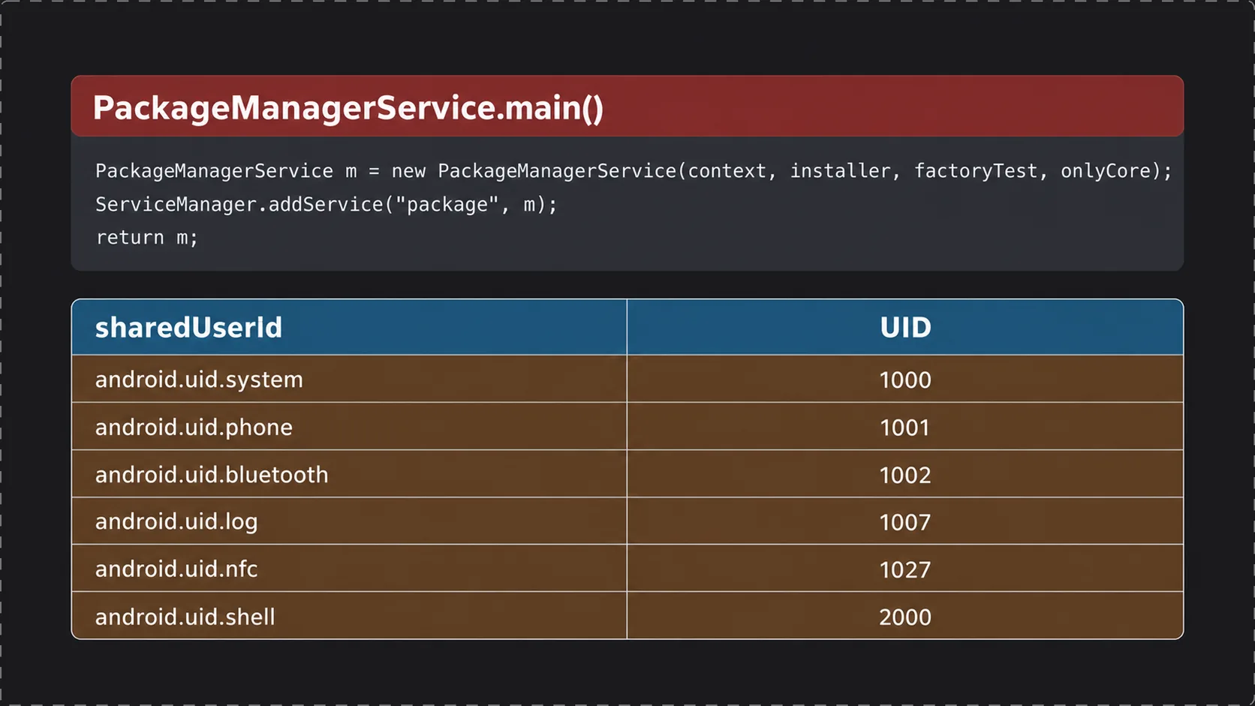Click the UID value 1002

click(905, 475)
